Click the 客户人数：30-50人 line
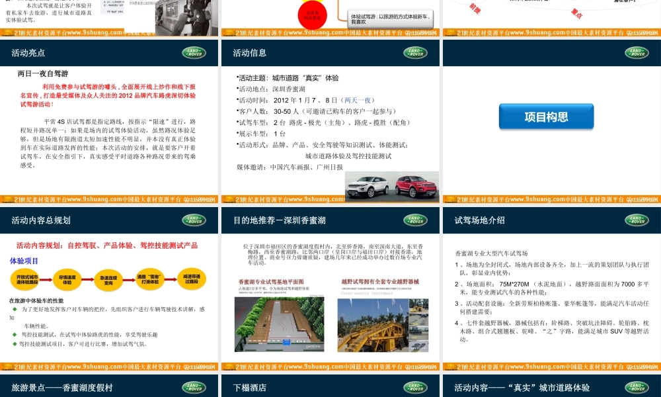The width and height of the screenshot is (661, 397). click(x=317, y=111)
